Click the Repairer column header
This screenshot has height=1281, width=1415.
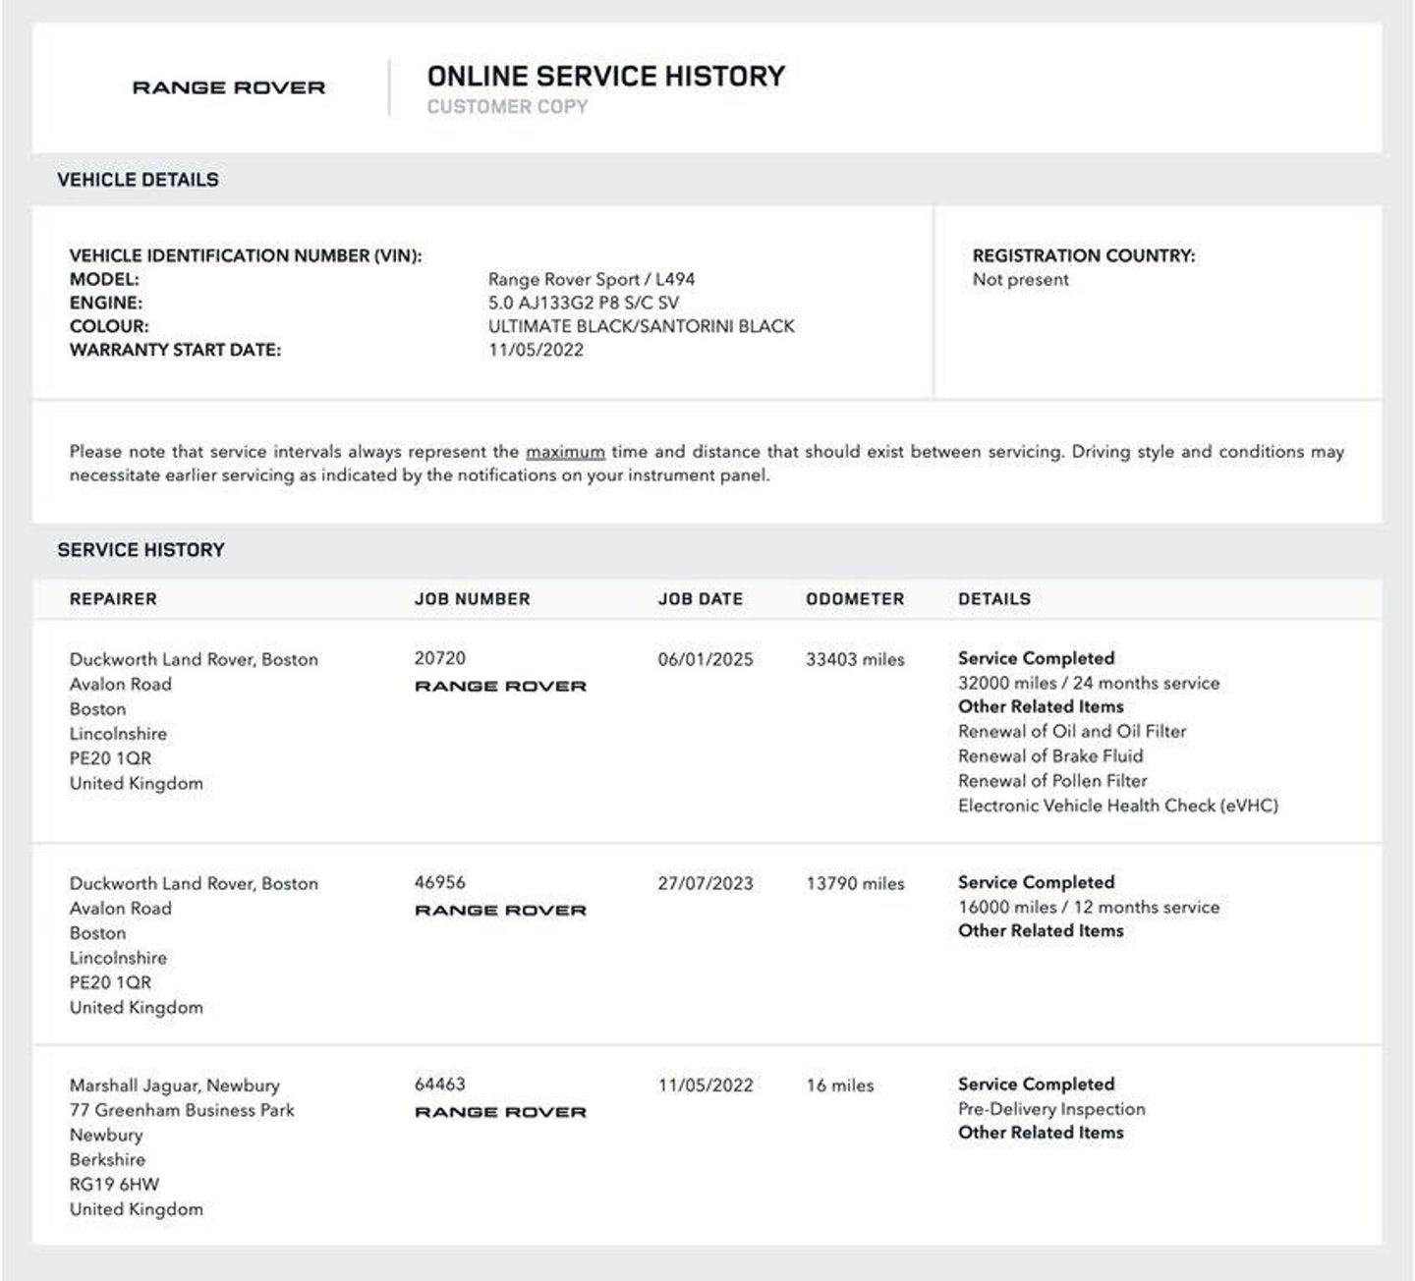click(113, 599)
